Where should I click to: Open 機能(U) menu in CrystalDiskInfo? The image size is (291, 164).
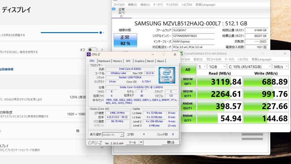(x=145, y=5)
